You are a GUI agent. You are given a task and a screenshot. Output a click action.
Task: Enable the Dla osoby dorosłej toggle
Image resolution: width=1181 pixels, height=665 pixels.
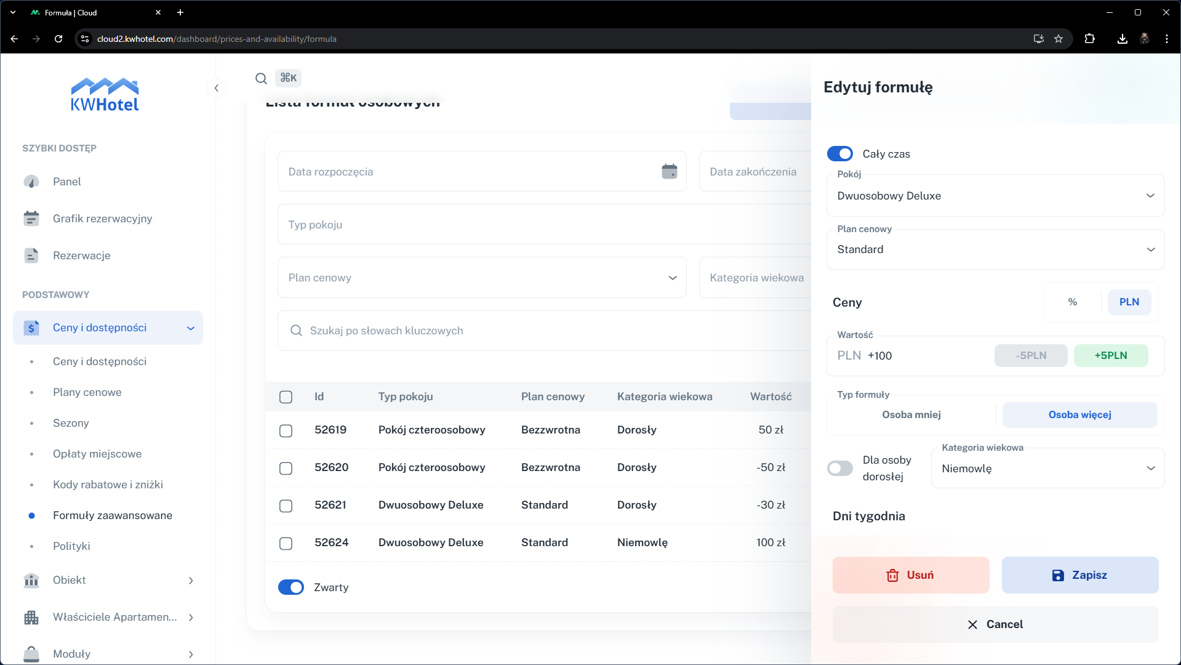pyautogui.click(x=839, y=469)
